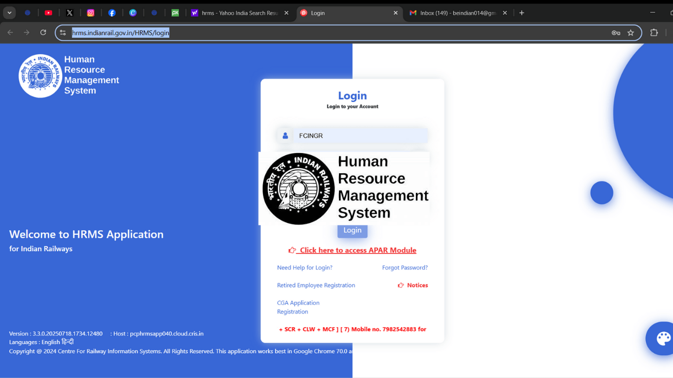Image resolution: width=673 pixels, height=378 pixels.
Task: Open the browser Extensions menu
Action: tap(654, 32)
